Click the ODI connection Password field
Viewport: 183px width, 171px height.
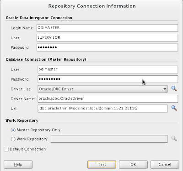[x=107, y=47]
